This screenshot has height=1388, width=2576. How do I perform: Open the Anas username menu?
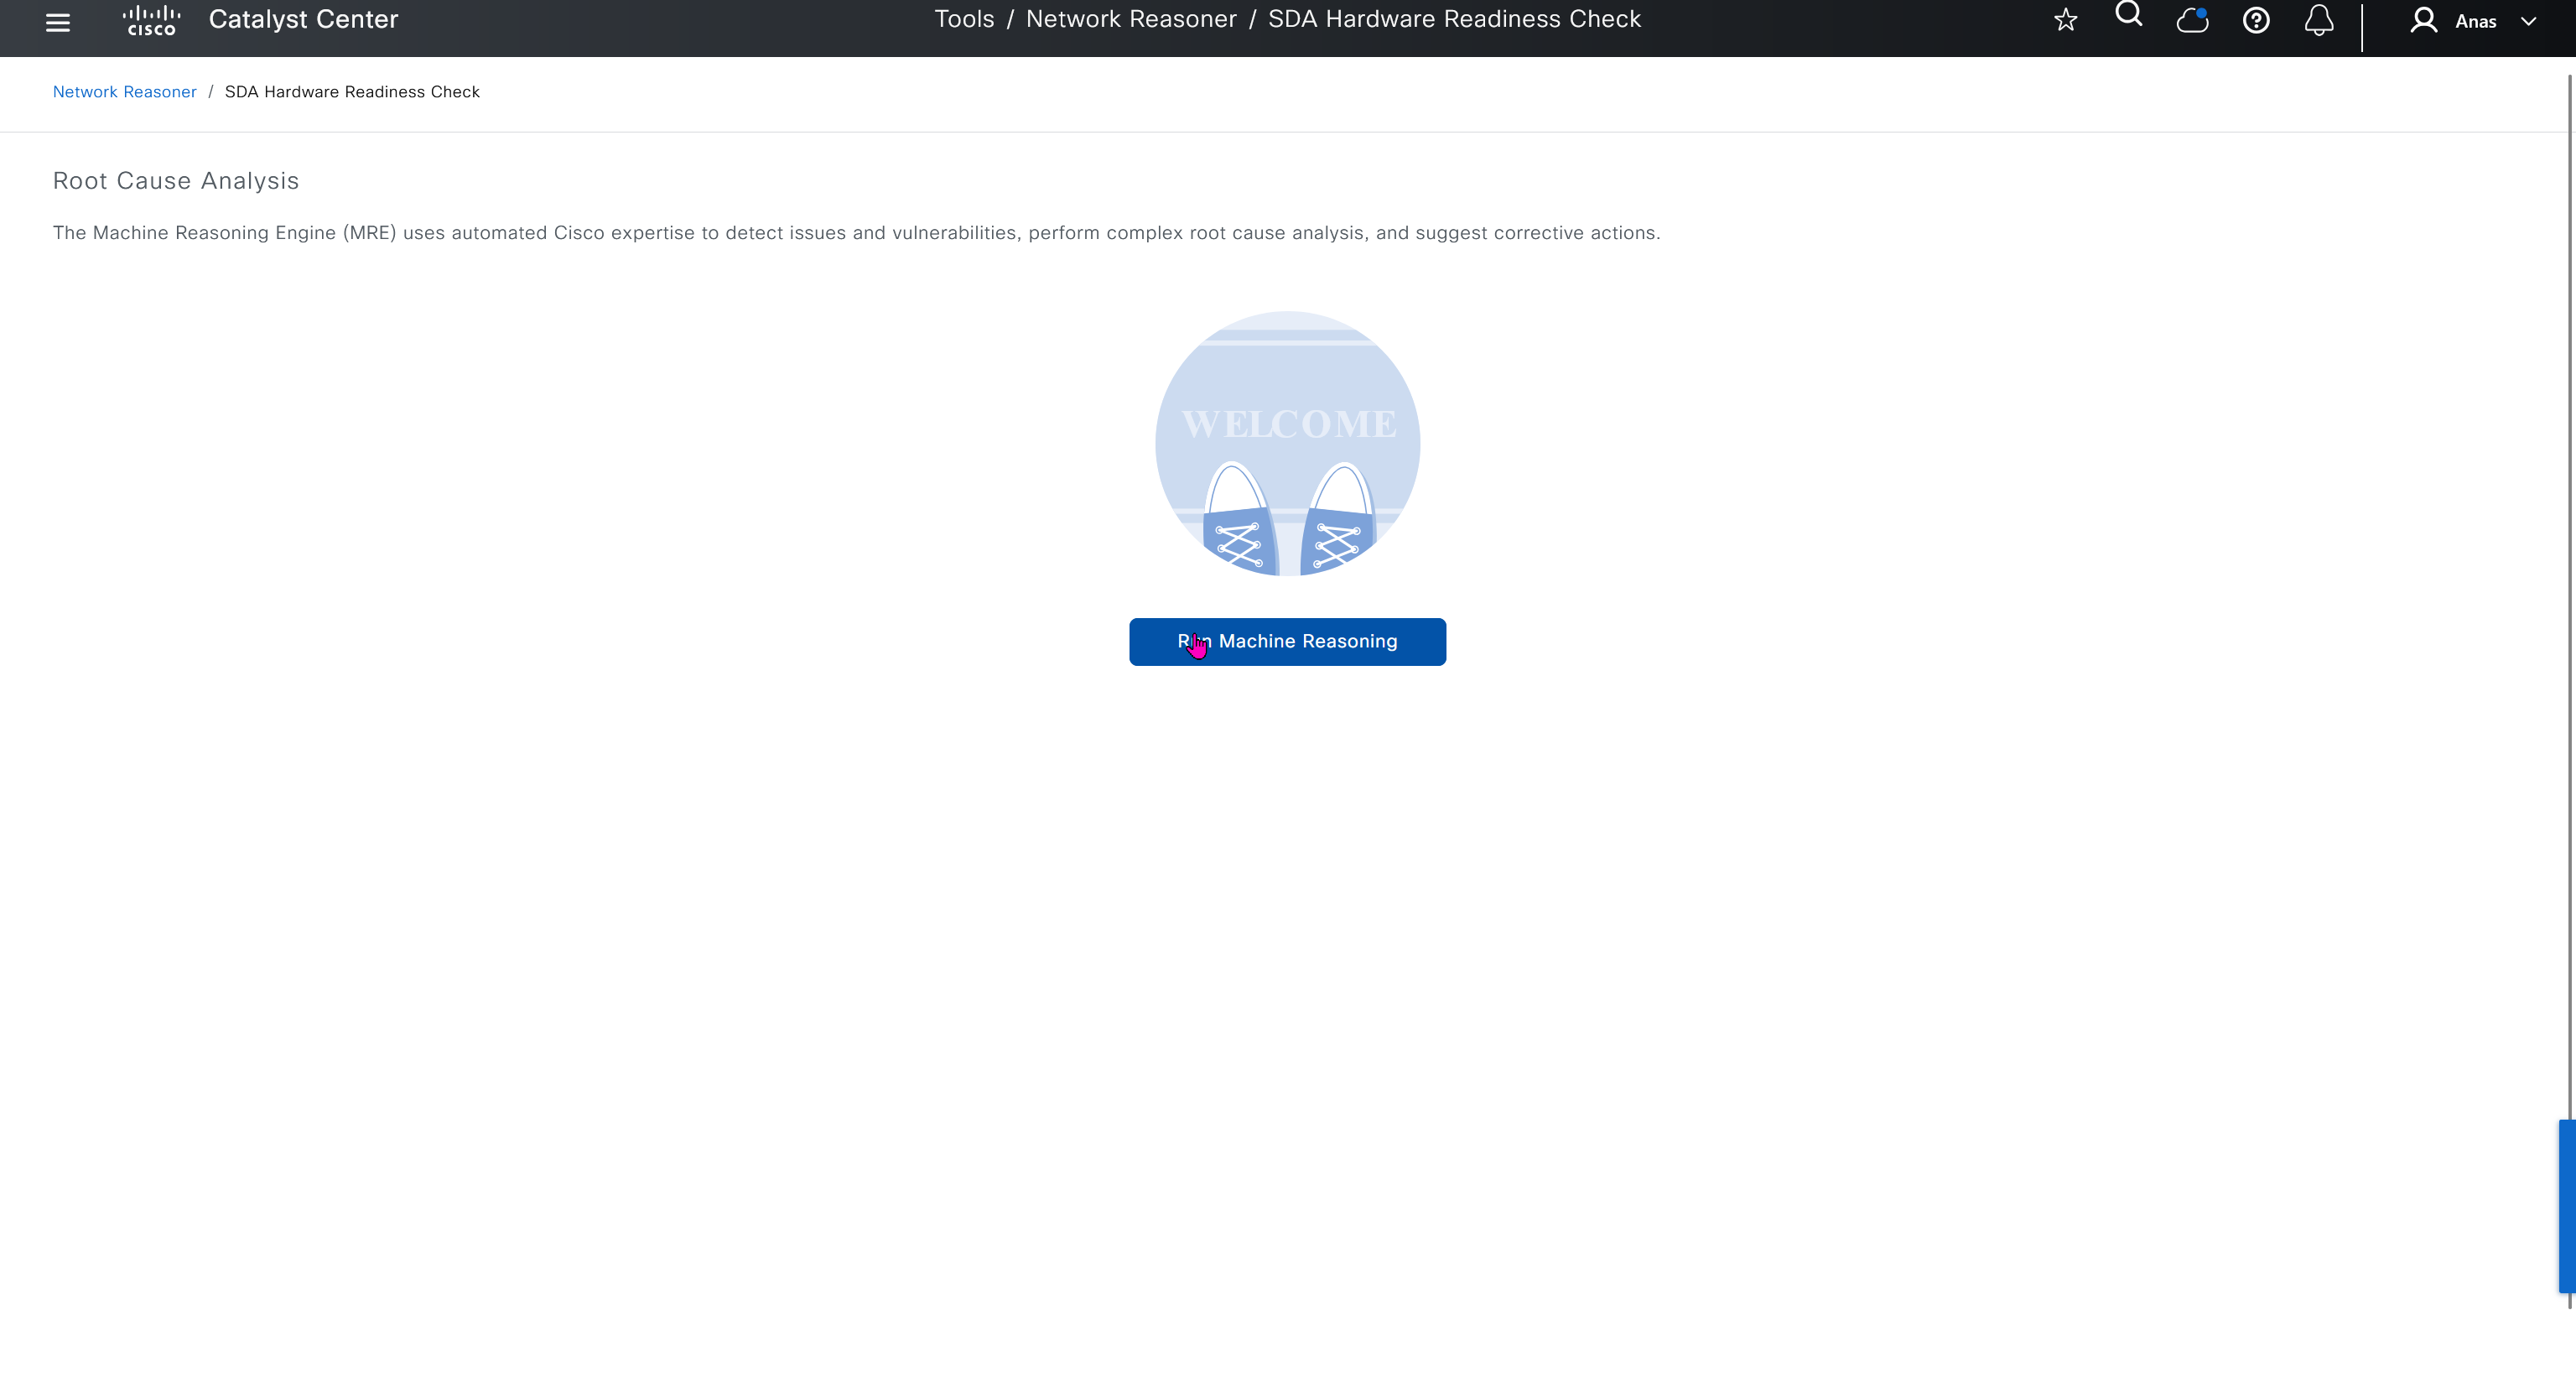[2475, 21]
